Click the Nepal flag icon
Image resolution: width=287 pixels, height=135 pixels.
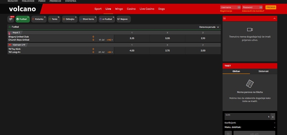pos(10,33)
